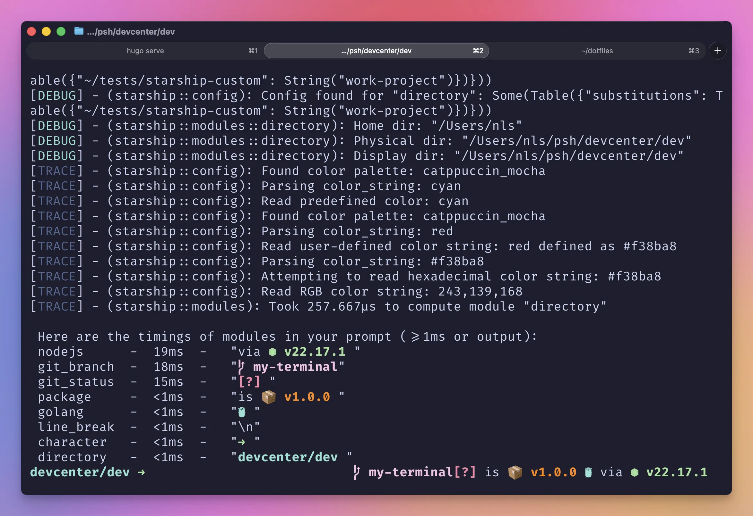Click the Go gopher icon in prompt line

[588, 472]
